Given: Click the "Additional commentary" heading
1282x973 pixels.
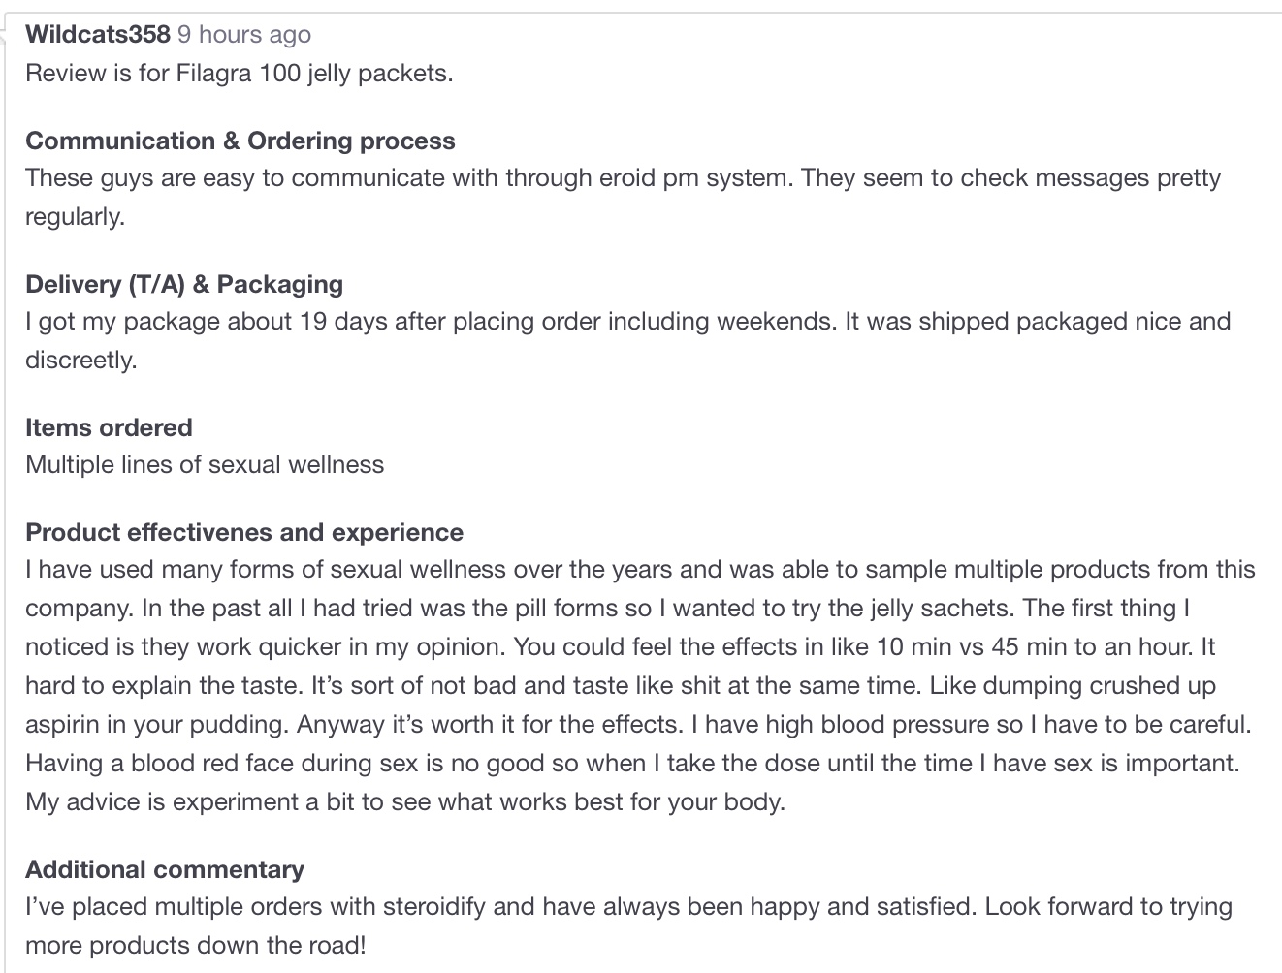Looking at the screenshot, I should tap(165, 869).
